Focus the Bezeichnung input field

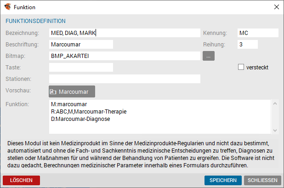pos(125,33)
